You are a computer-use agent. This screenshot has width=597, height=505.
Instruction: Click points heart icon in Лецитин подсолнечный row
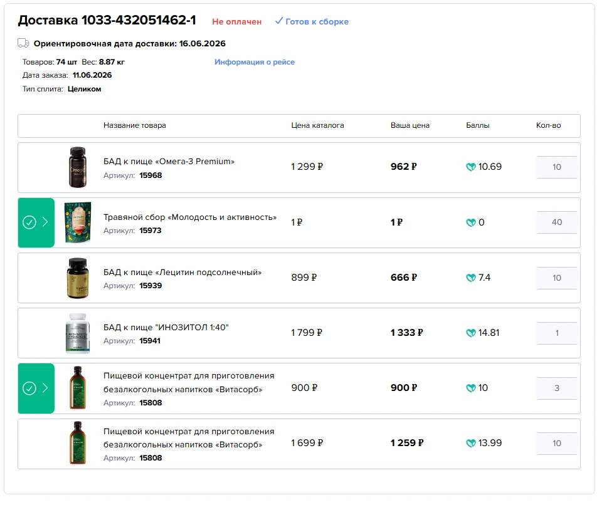click(471, 278)
